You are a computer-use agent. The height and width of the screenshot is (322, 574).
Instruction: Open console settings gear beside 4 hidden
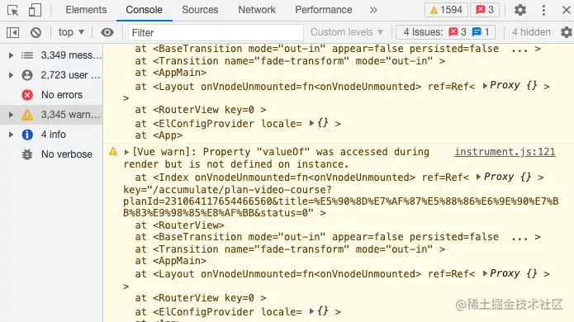[567, 32]
